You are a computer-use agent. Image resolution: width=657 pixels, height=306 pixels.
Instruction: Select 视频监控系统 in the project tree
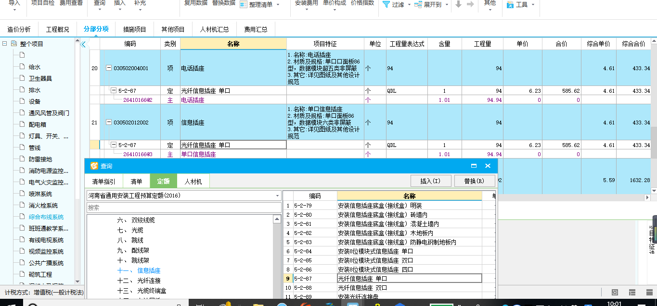(46, 252)
